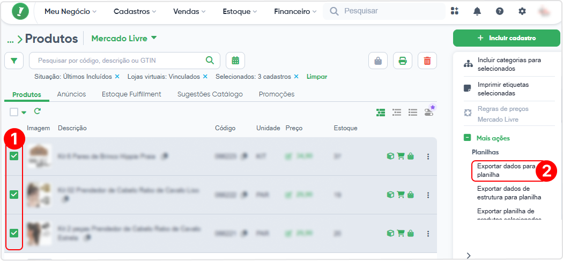Open the user avatar menu
Viewport: 563px width, 261px height.
[544, 11]
